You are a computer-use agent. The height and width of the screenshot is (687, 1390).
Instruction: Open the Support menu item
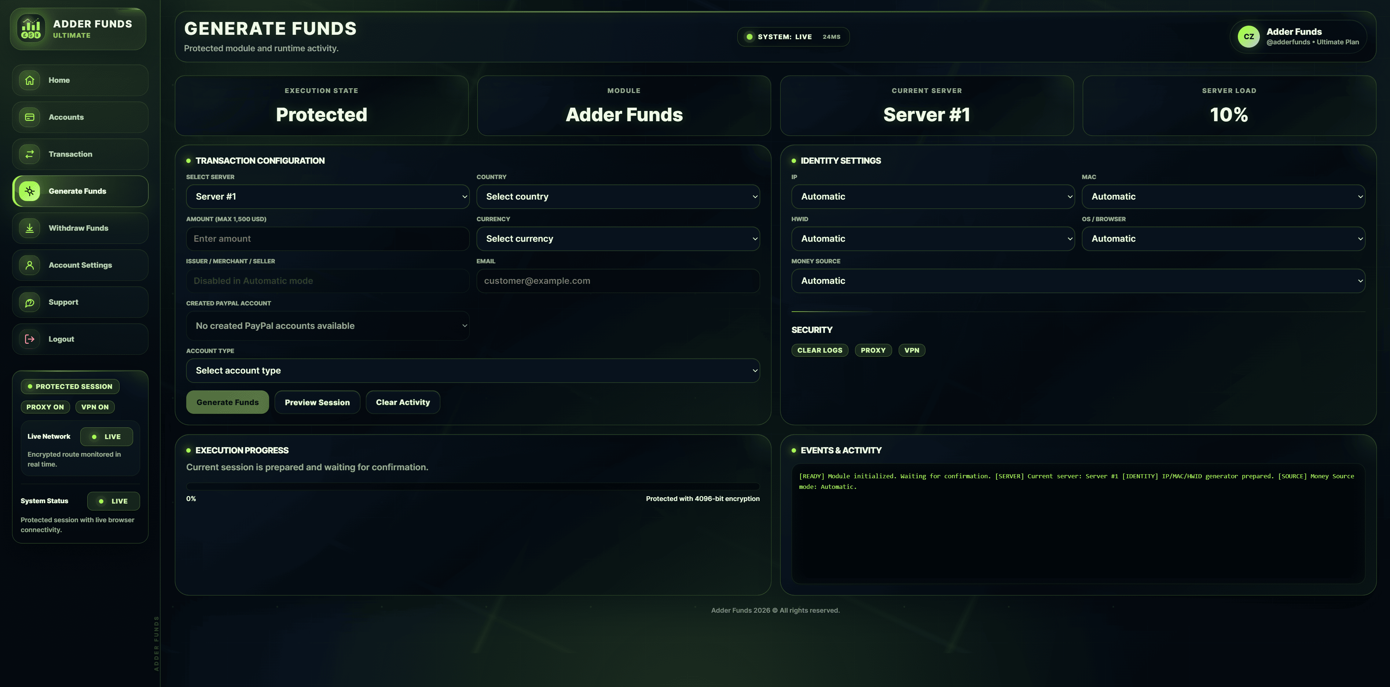pos(80,302)
